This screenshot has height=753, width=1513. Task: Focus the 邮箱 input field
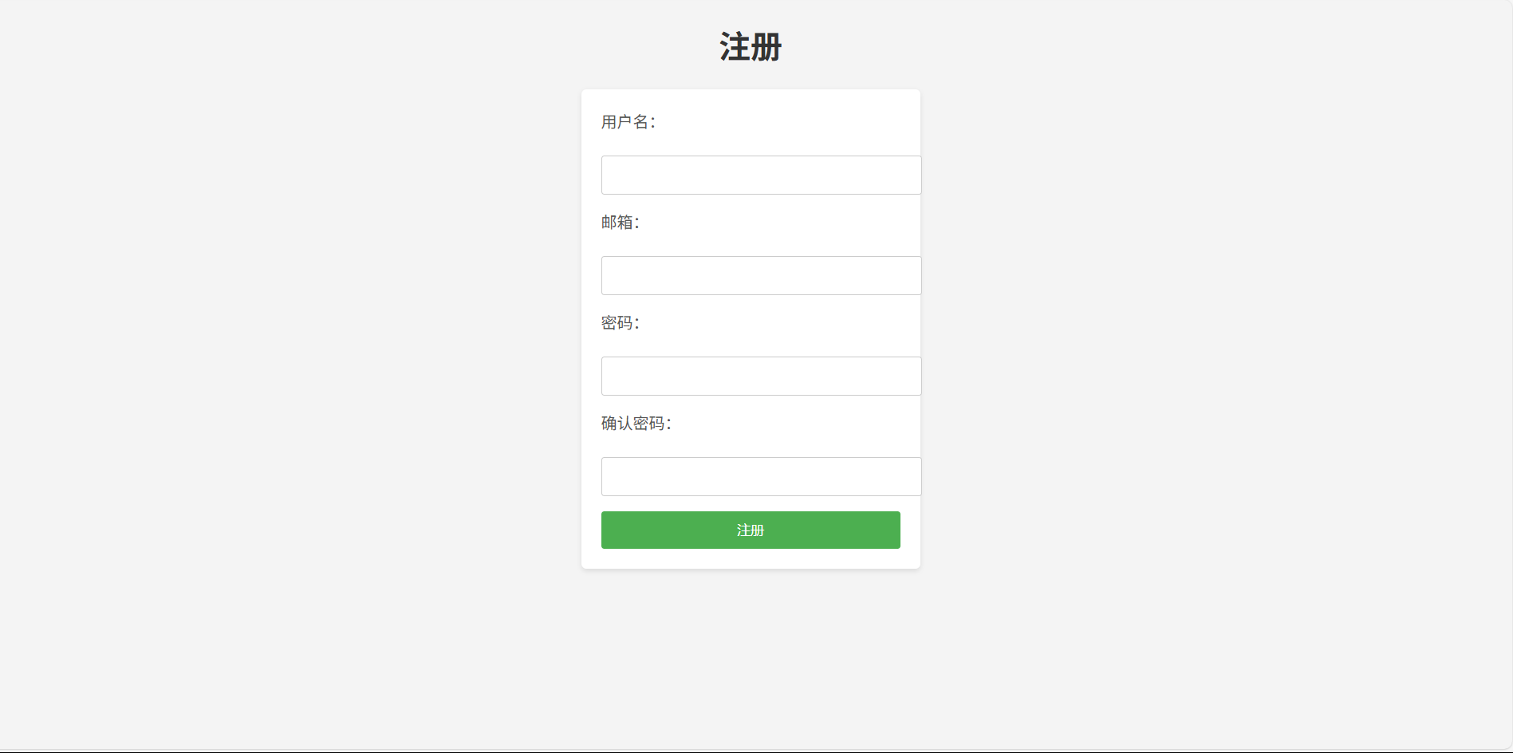pos(761,275)
